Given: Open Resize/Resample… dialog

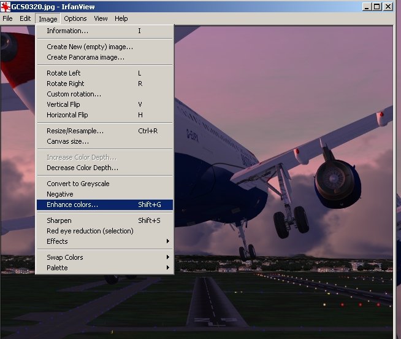Looking at the screenshot, I should pyautogui.click(x=75, y=131).
